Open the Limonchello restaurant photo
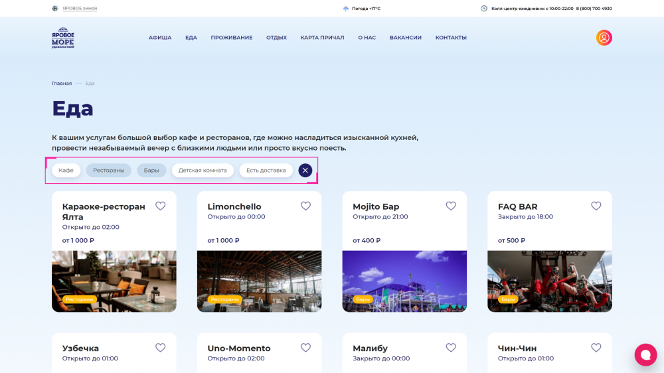 coord(259,281)
